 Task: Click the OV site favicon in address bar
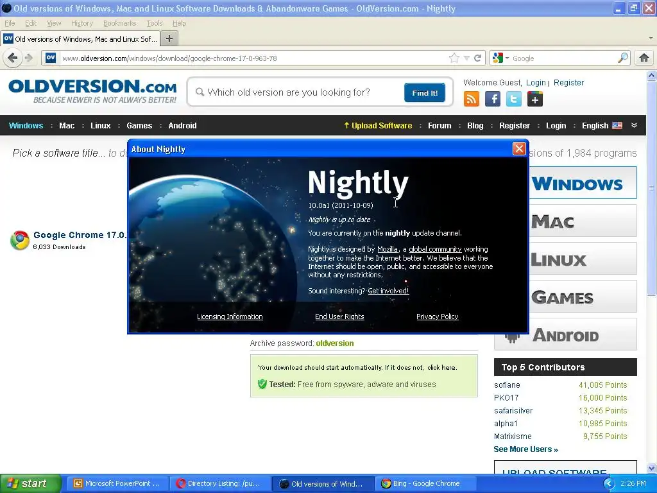[x=51, y=58]
